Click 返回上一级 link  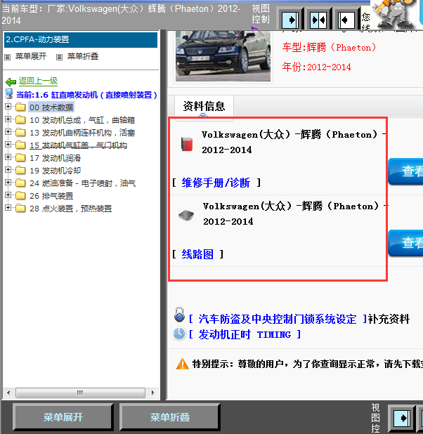[38, 81]
